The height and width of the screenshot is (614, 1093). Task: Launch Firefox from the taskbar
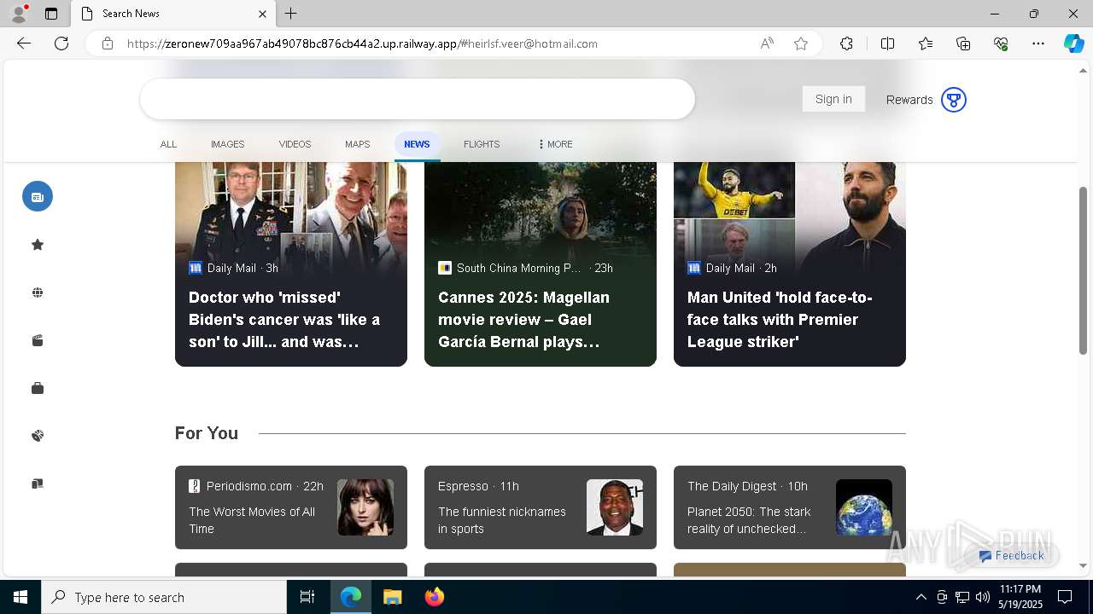pos(435,597)
